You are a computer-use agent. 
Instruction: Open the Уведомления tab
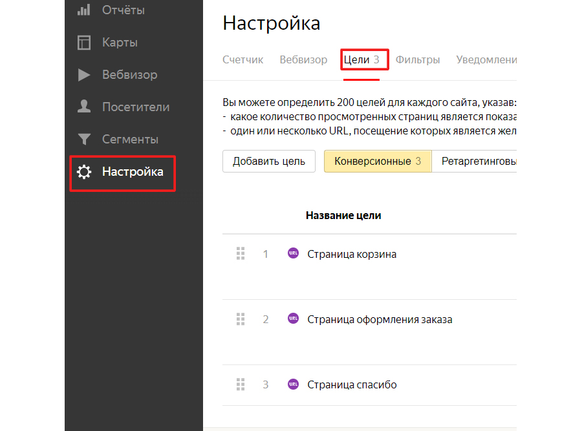486,59
